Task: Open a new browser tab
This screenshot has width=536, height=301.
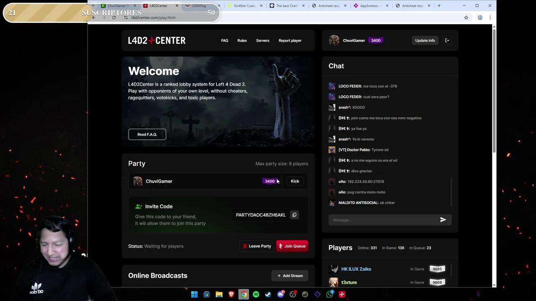Action: pyautogui.click(x=439, y=6)
